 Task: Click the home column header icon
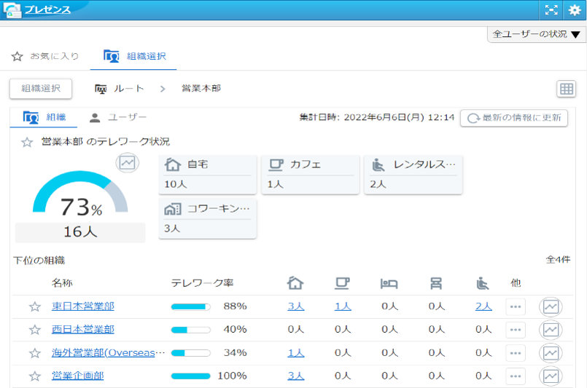[x=295, y=283]
